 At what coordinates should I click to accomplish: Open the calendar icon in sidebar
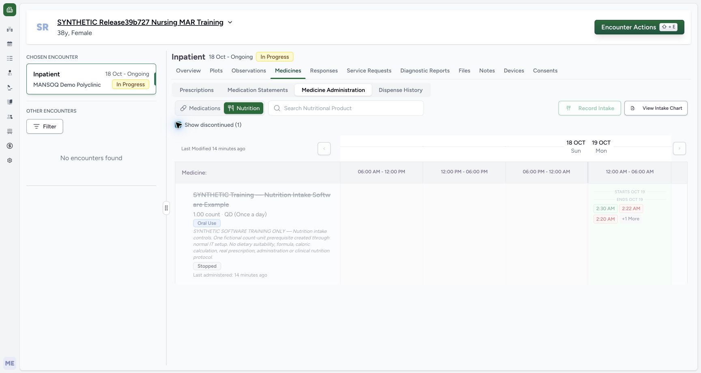click(x=10, y=44)
